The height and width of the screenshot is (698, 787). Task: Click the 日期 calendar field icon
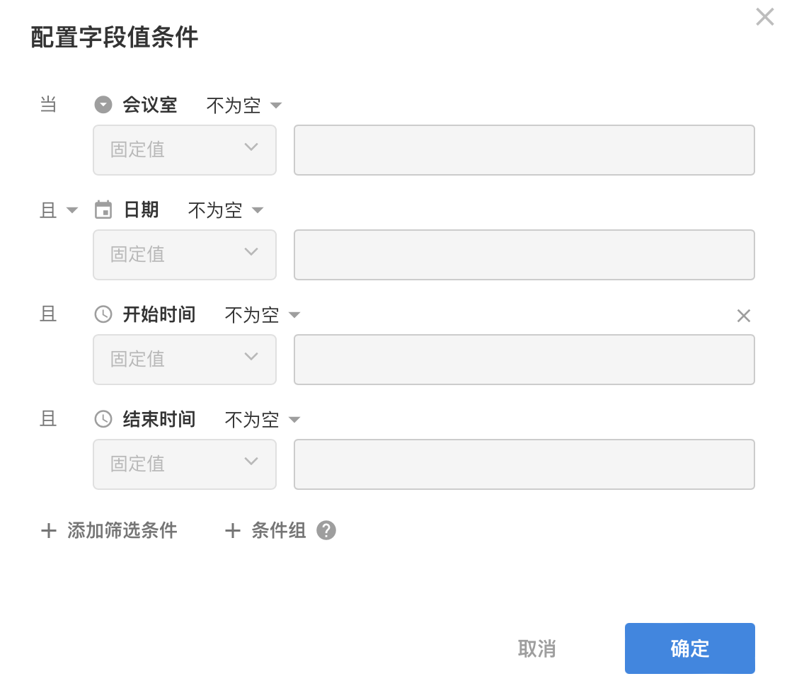point(103,210)
